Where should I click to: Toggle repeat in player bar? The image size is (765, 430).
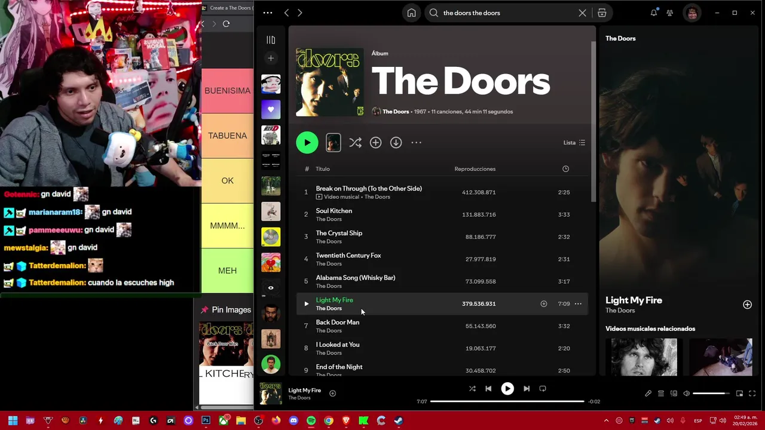point(543,389)
